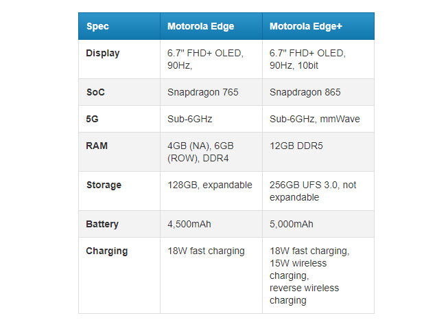Click the Snapdragon 765 cell
The image size is (448, 329).
[202, 92]
